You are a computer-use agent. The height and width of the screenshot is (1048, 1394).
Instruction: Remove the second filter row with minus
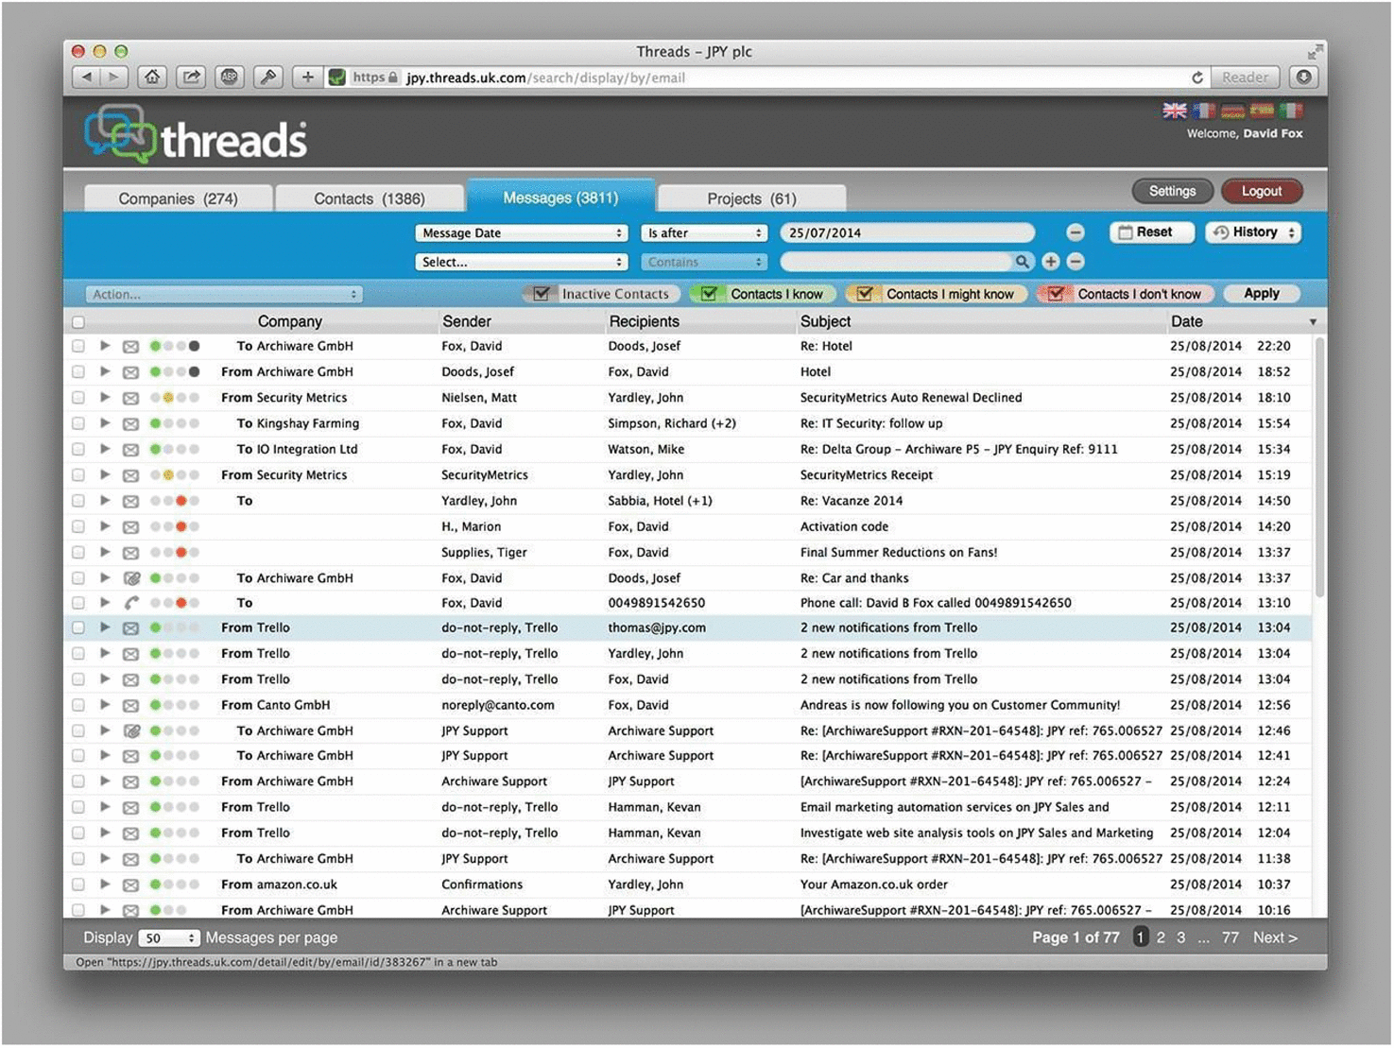[1076, 262]
